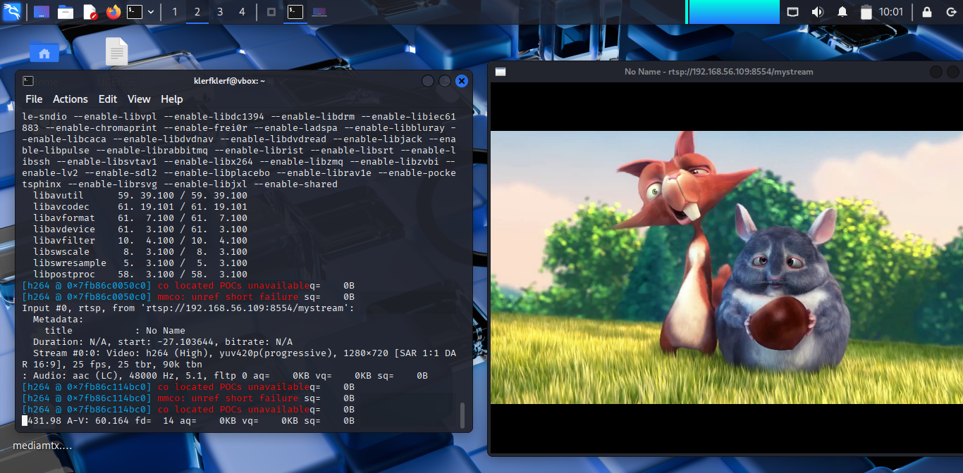This screenshot has height=473, width=963.
Task: Open the power manager battery icon
Action: point(866,12)
